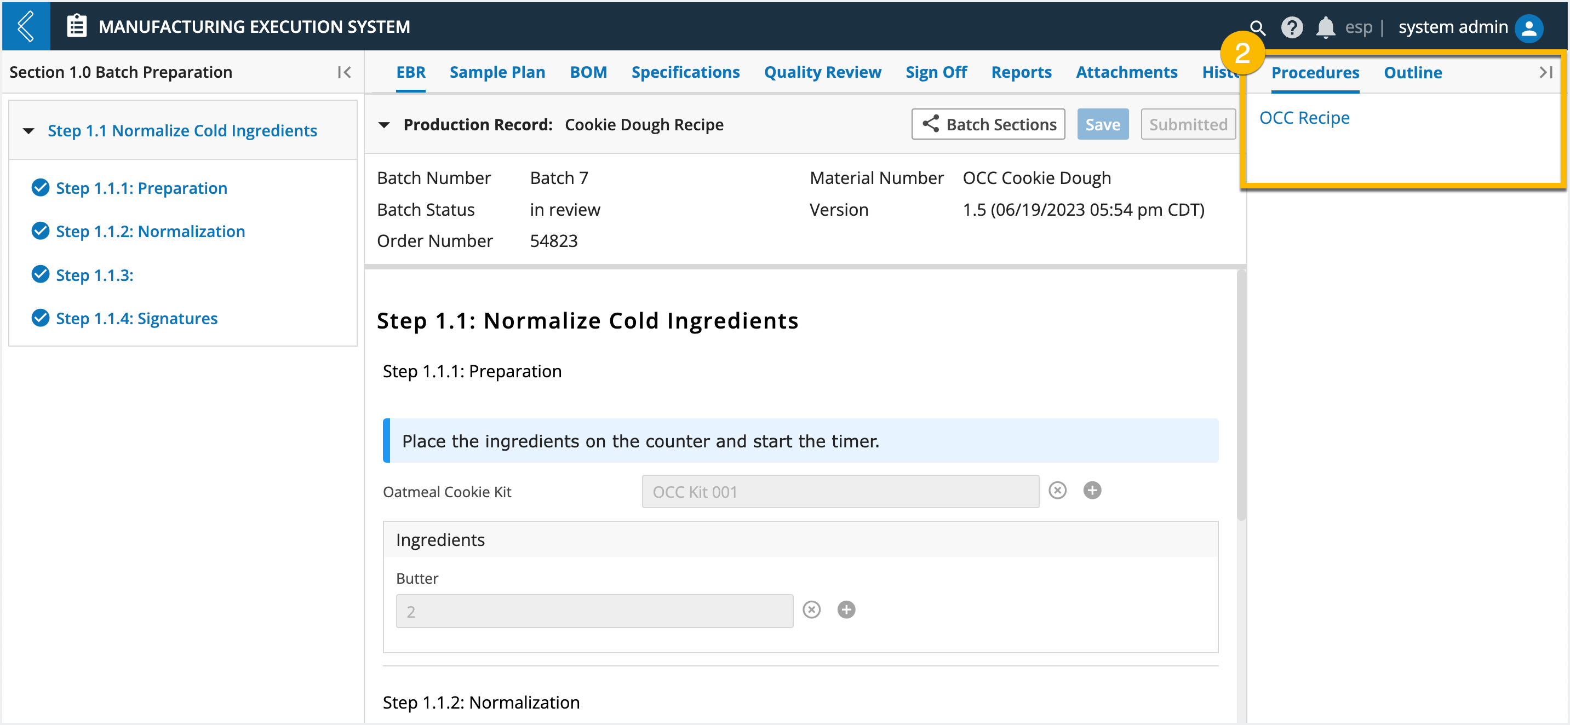Click the esp label in the header
This screenshot has height=725, width=1570.
1359,27
